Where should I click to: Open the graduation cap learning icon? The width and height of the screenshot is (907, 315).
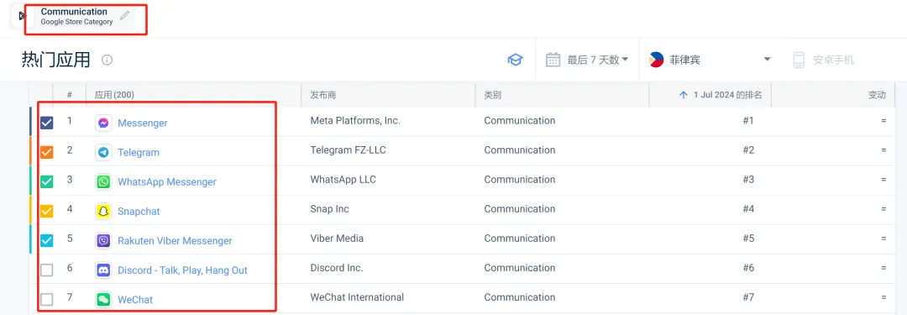point(515,60)
